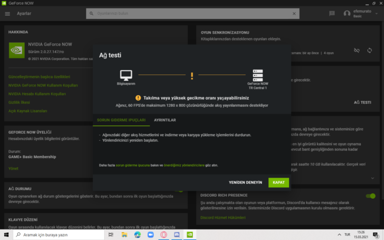Open Zoom from the taskbar
The height and width of the screenshot is (240, 384).
tap(150, 235)
